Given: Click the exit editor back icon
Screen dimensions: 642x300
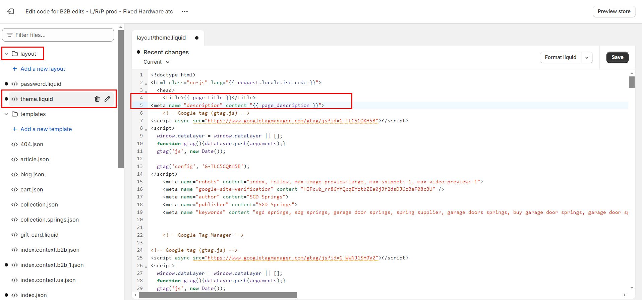Looking at the screenshot, I should point(11,11).
